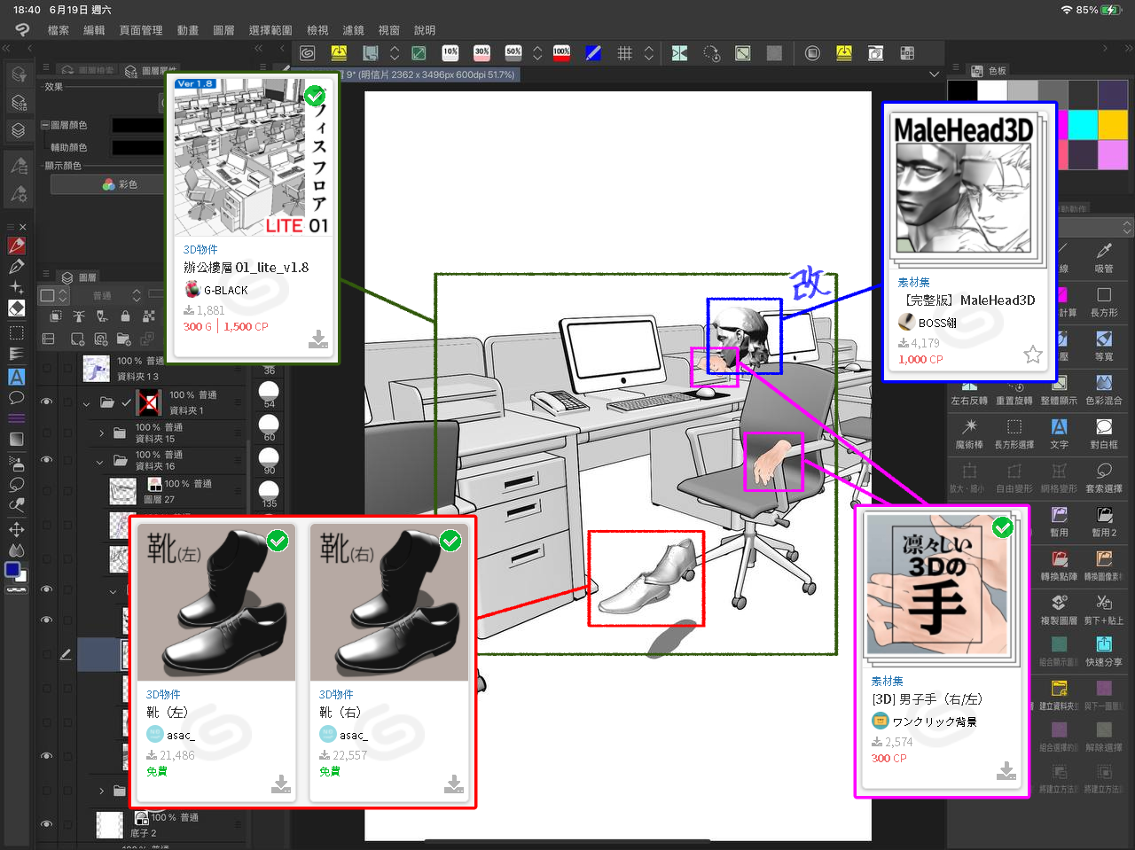
Task: Open the 選擇範圍 menu
Action: (x=270, y=30)
